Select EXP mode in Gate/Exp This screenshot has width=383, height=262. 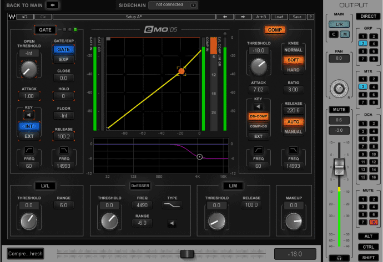63,59
